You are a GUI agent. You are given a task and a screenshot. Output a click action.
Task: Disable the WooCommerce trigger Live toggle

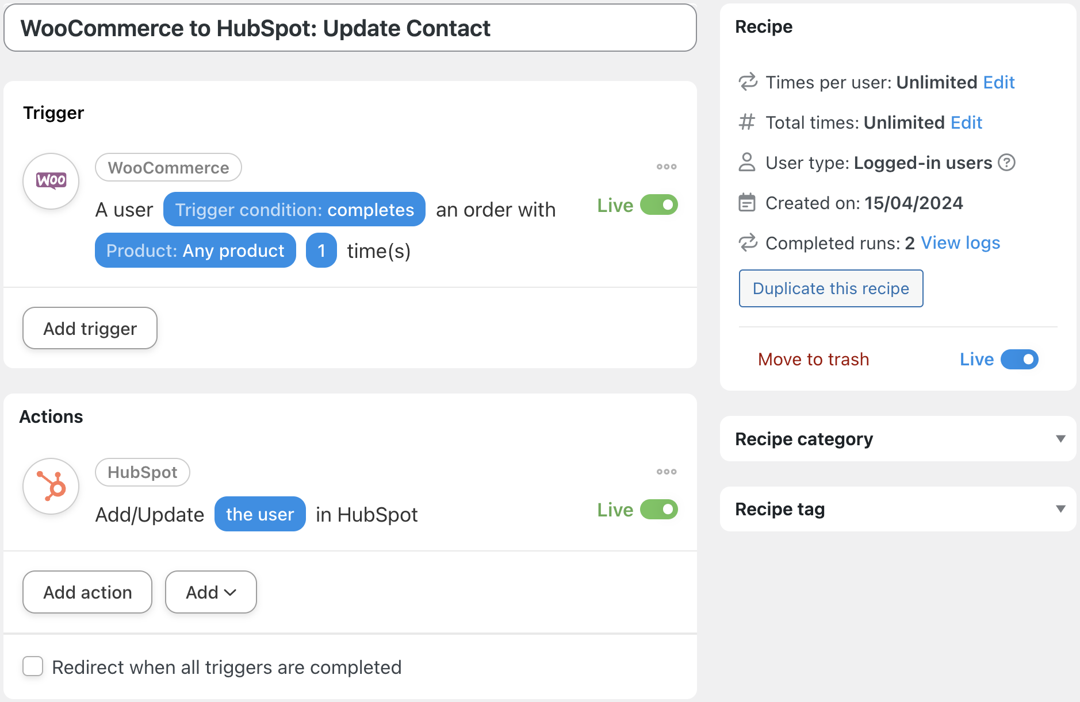[x=659, y=205]
